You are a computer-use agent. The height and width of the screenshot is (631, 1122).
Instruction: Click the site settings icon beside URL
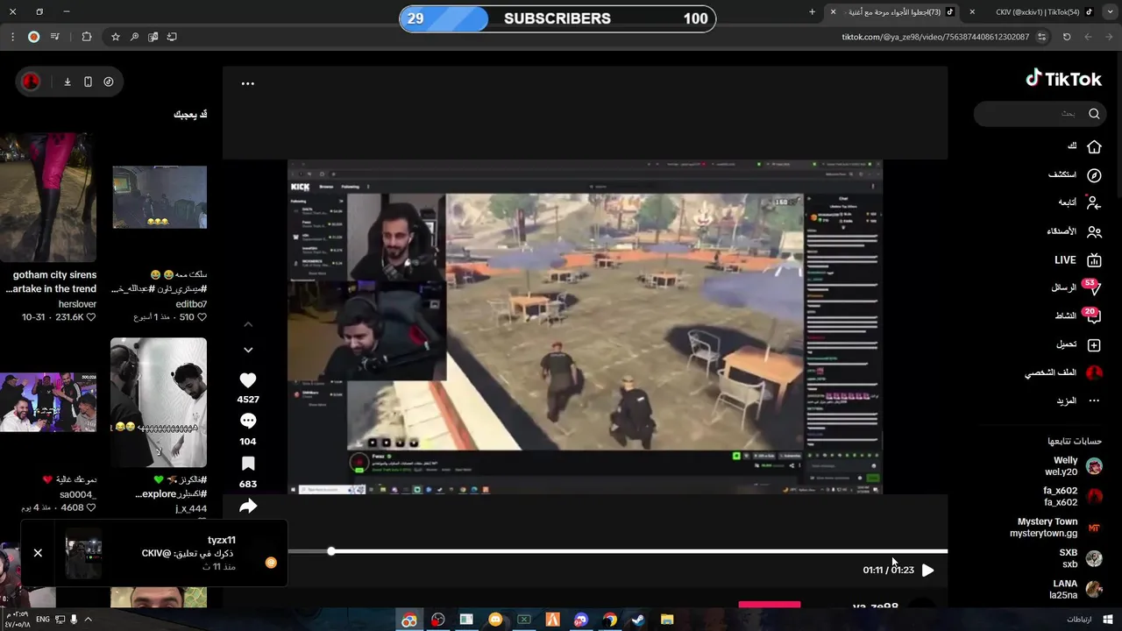1041,37
